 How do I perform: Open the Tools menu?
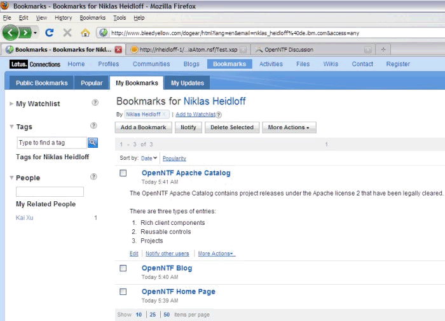tap(120, 18)
